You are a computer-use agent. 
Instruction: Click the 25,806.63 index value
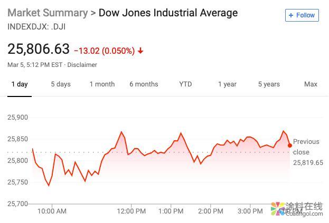coord(39,49)
